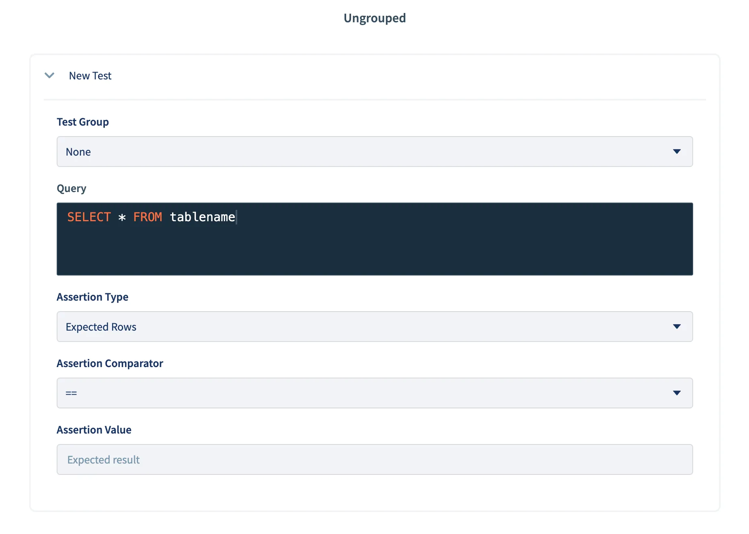This screenshot has width=749, height=534.
Task: Click the Test Group dropdown arrow icon
Action: click(x=677, y=152)
